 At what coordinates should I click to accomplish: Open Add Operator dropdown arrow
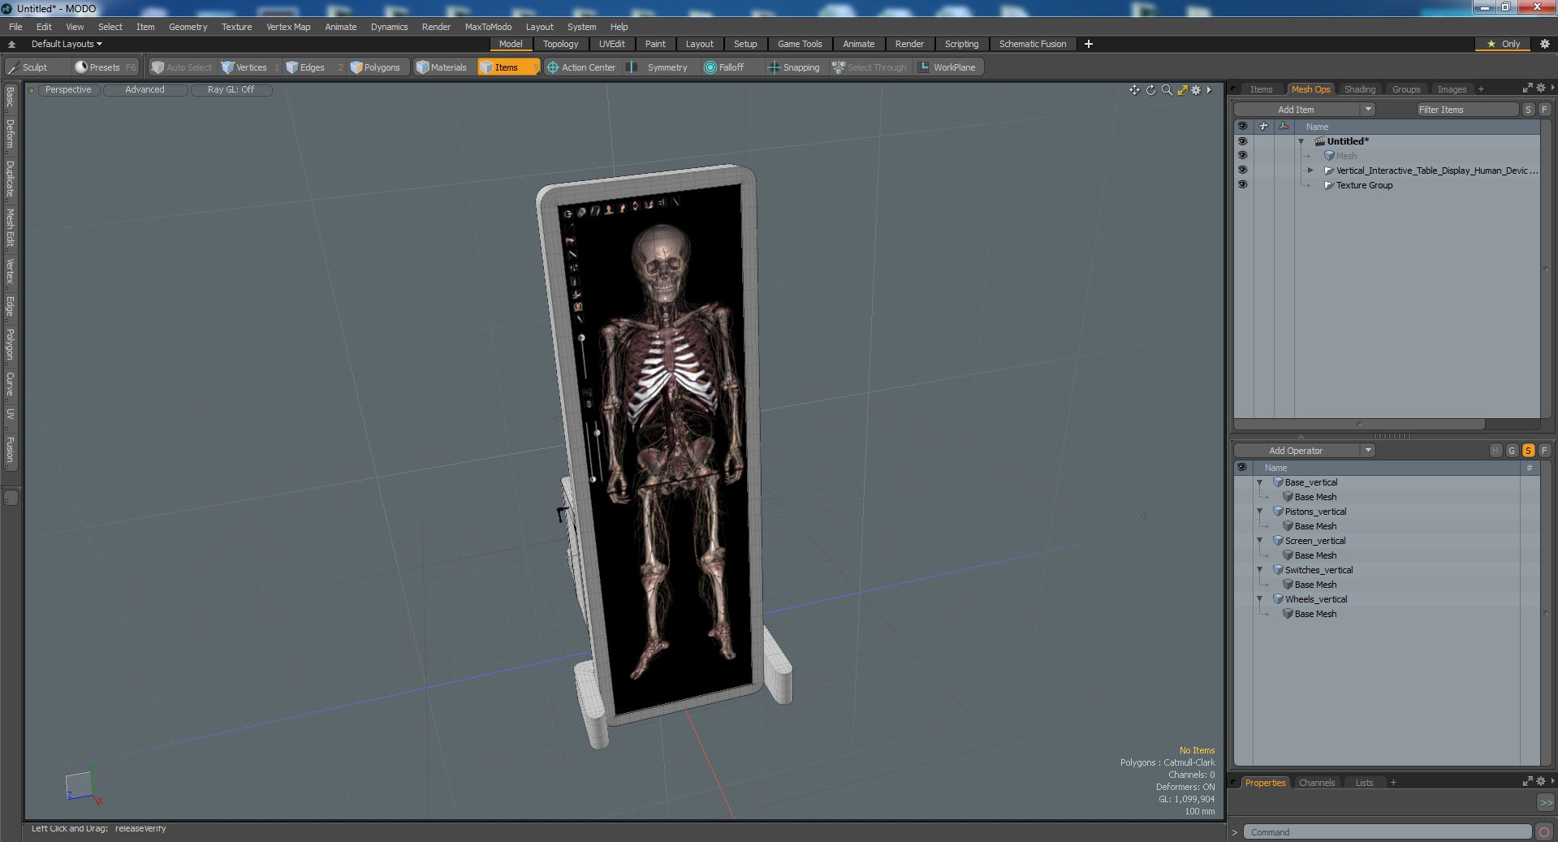click(x=1368, y=451)
